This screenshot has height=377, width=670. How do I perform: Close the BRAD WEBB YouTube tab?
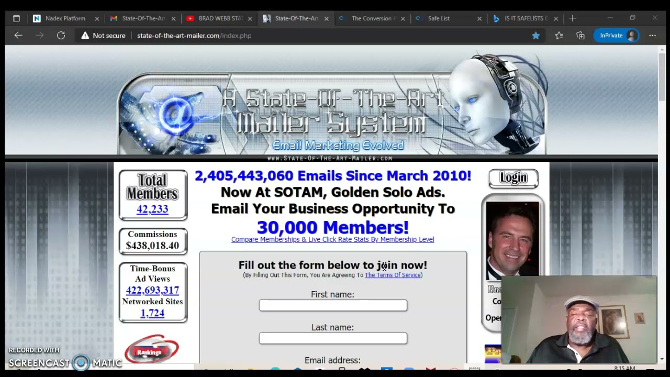coord(250,18)
